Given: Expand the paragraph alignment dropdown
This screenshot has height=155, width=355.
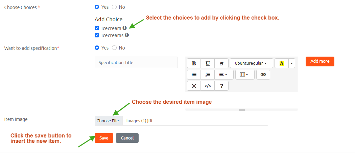Looking at the screenshot, I should pyautogui.click(x=223, y=74).
